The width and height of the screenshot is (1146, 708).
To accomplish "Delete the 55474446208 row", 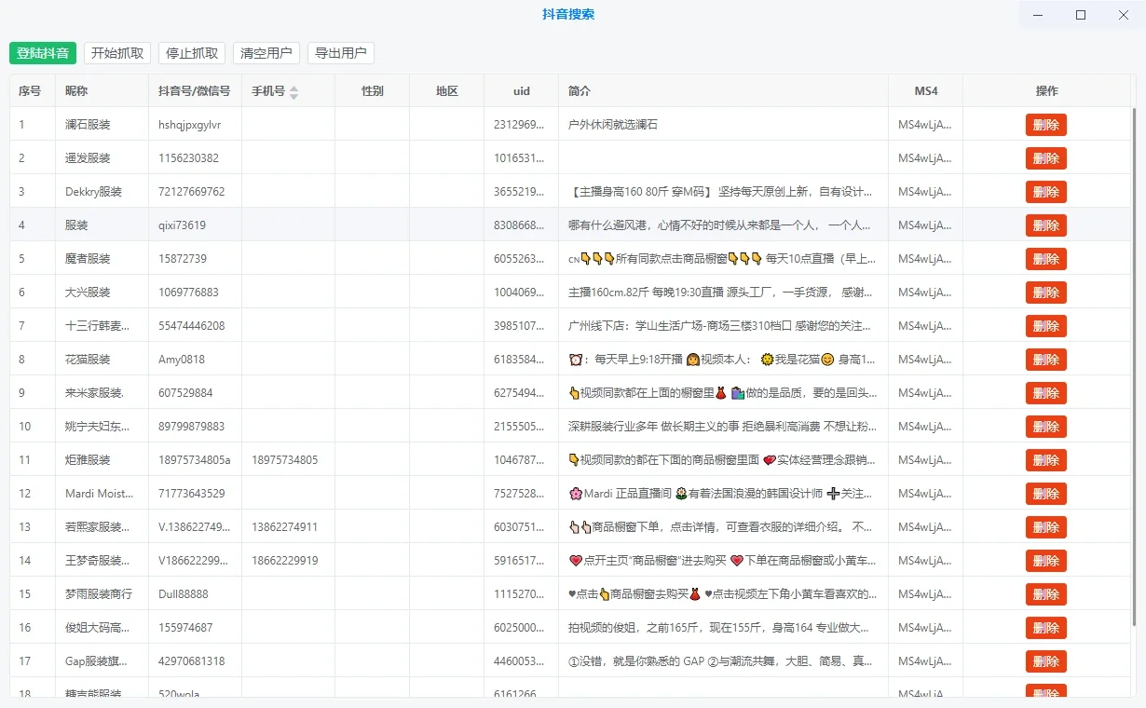I will [x=1046, y=326].
